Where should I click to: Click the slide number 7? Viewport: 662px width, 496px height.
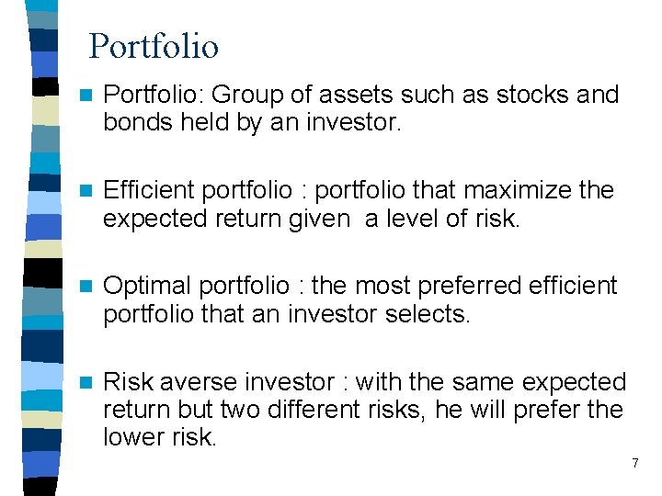[x=635, y=463]
